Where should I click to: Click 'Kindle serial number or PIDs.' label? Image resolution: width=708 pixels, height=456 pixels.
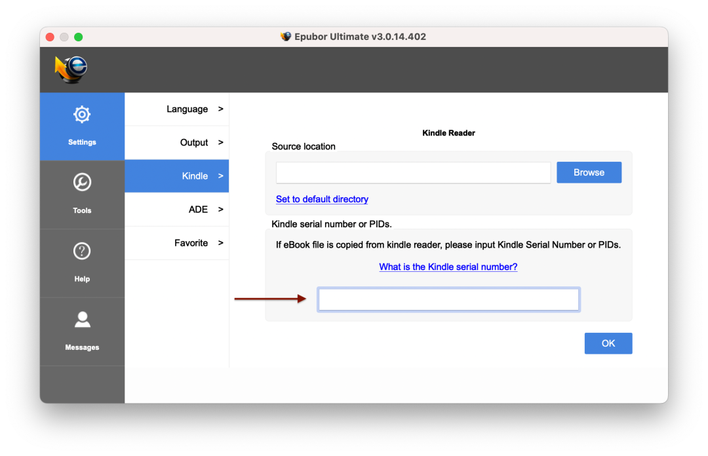(332, 224)
